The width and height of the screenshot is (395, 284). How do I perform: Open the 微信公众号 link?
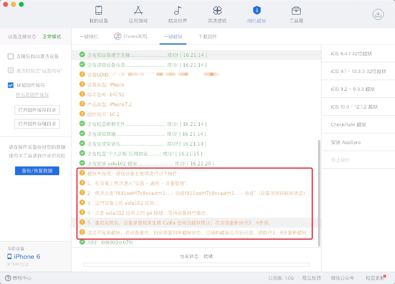click(x=342, y=278)
